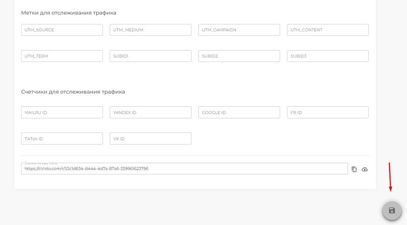Copy the flow link to clipboard
The height and width of the screenshot is (225, 407).
[x=354, y=169]
